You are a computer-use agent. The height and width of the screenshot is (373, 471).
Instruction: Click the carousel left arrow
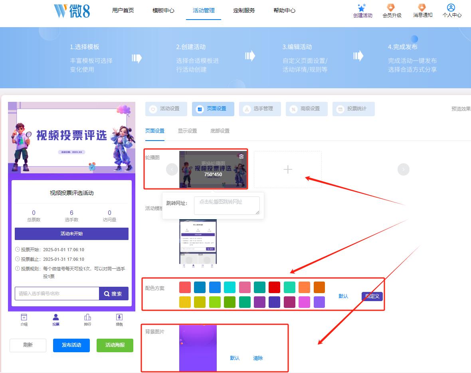[x=172, y=169]
